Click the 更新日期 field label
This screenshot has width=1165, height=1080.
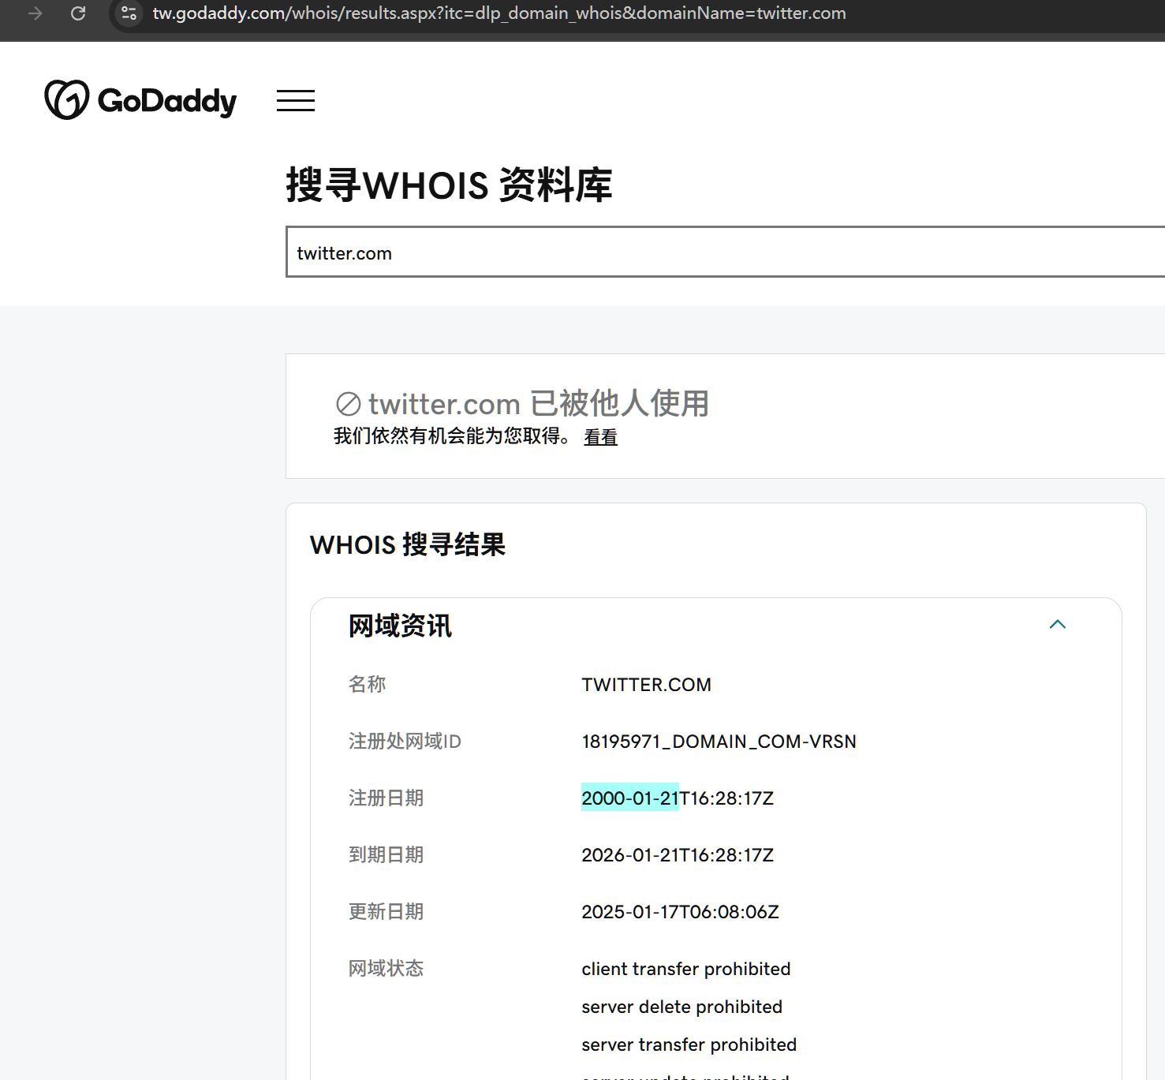(x=386, y=912)
